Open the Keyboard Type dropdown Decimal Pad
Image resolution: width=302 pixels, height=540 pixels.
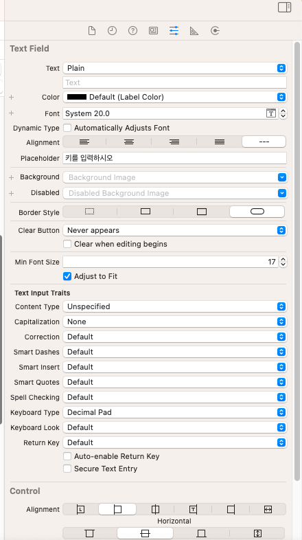click(x=175, y=412)
